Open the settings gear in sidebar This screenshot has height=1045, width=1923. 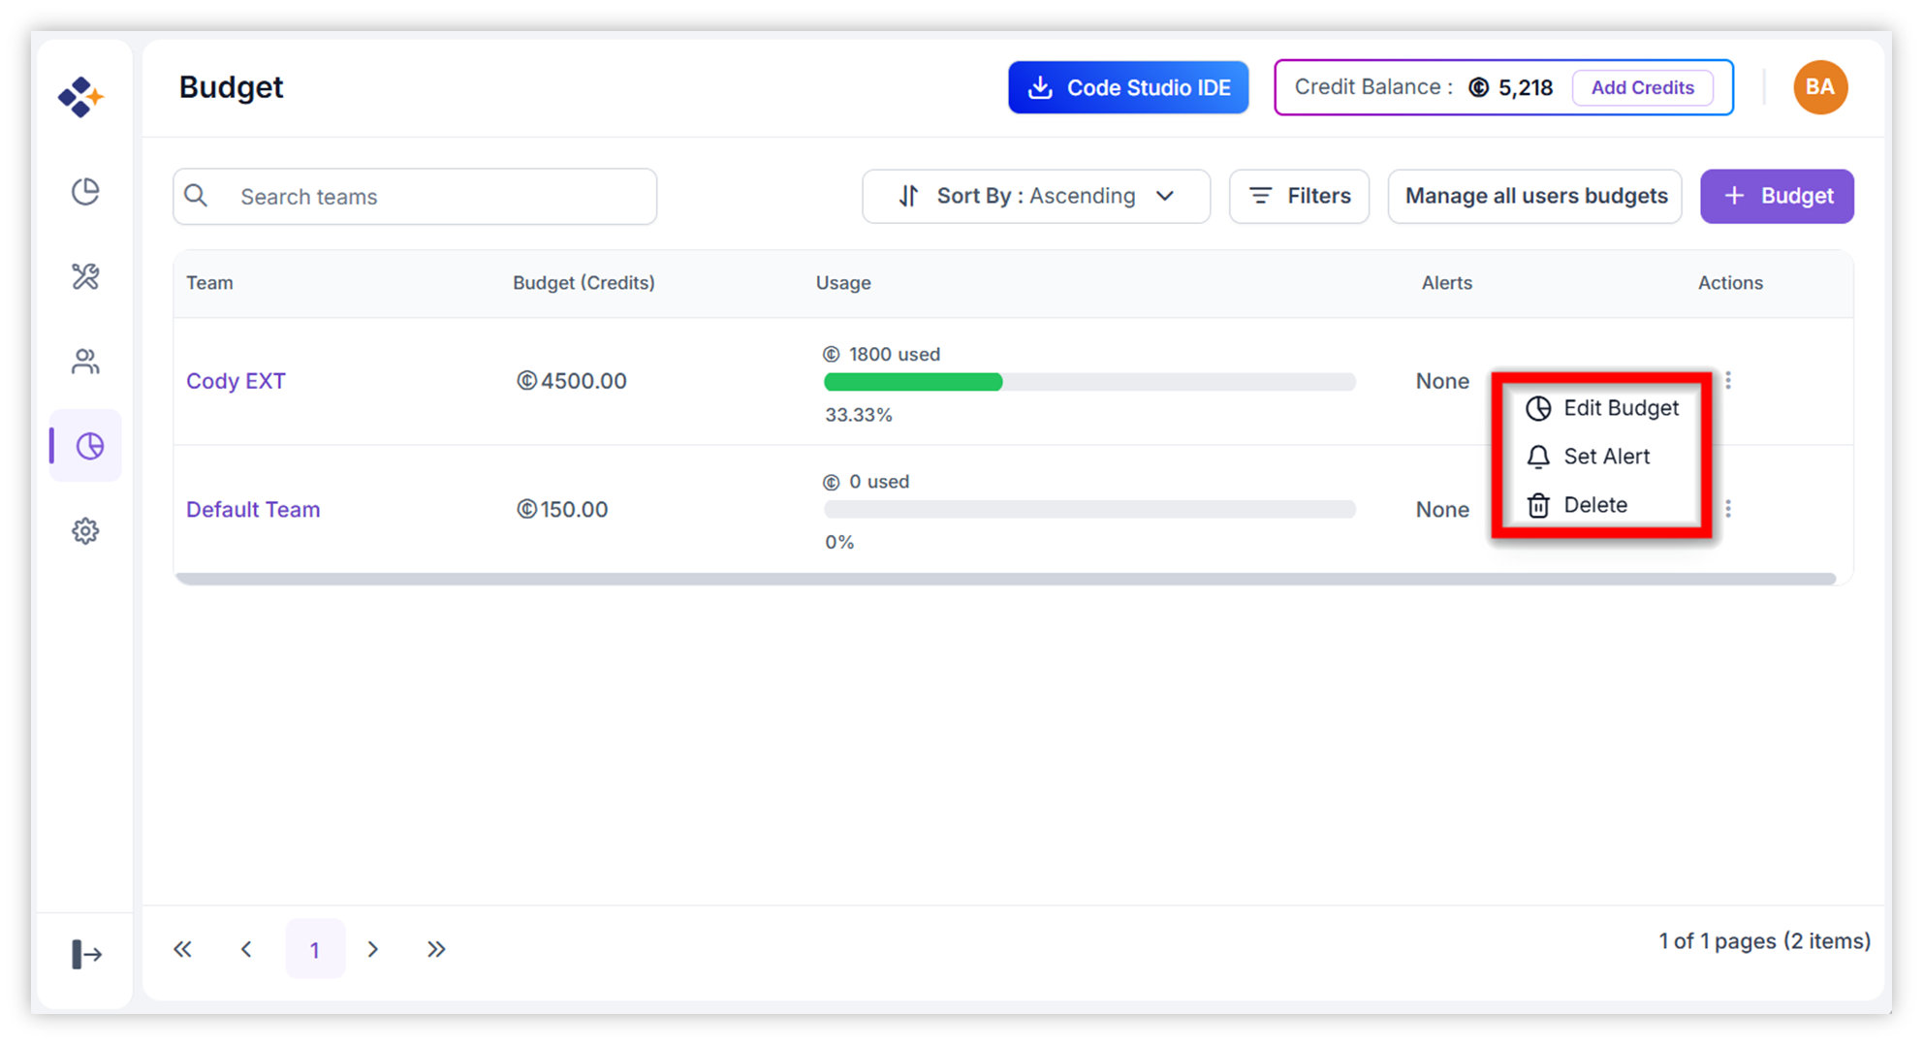pyautogui.click(x=85, y=531)
